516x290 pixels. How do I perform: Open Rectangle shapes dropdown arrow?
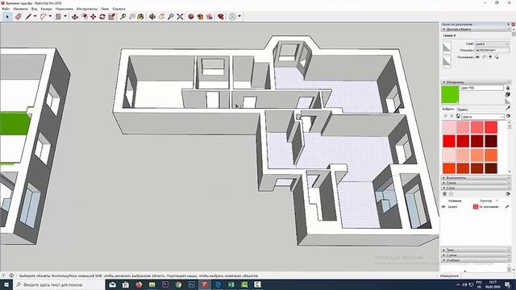[x=64, y=16]
